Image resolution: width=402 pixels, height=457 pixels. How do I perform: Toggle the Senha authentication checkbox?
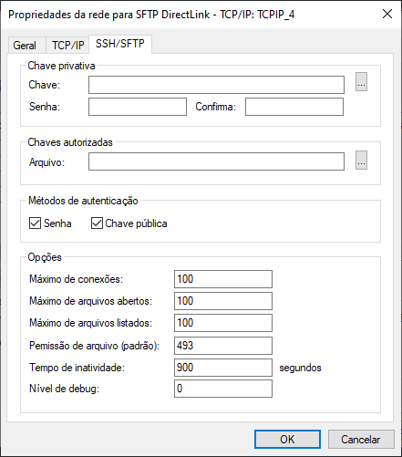(35, 223)
